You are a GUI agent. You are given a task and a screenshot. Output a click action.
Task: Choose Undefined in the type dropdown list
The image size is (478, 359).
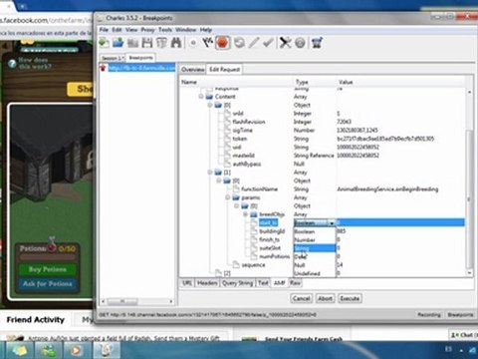(x=314, y=273)
